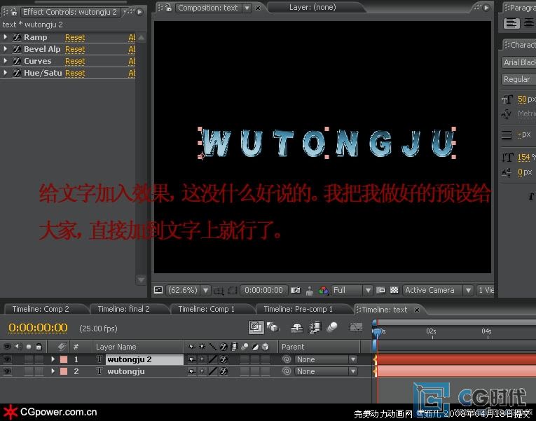Switch to the Timeline: Comp 2 tab

(x=41, y=309)
